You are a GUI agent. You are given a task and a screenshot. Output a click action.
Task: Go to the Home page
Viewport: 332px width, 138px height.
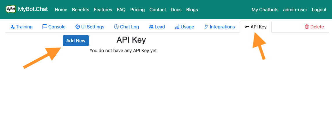point(61,10)
